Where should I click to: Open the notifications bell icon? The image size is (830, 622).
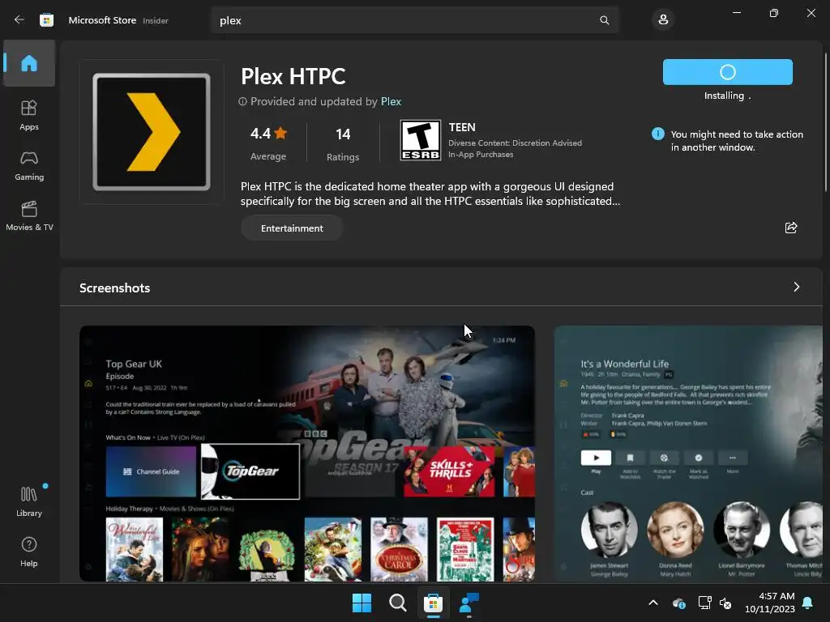[808, 603]
